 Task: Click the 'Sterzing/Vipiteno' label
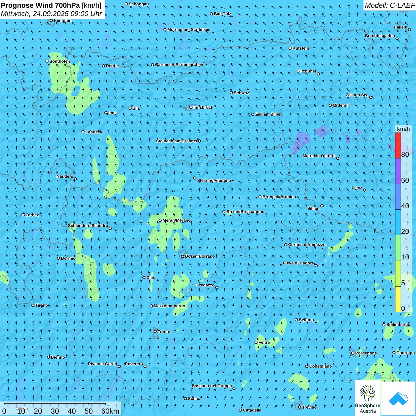[214, 180]
